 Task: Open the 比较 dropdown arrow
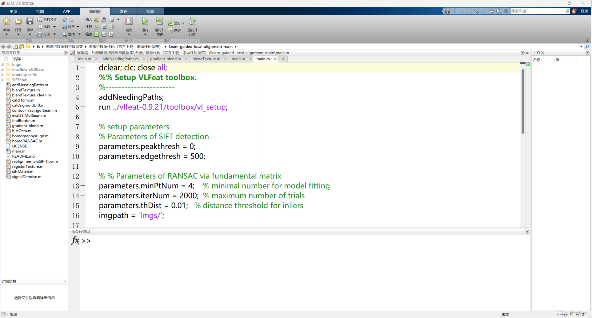tap(54, 27)
